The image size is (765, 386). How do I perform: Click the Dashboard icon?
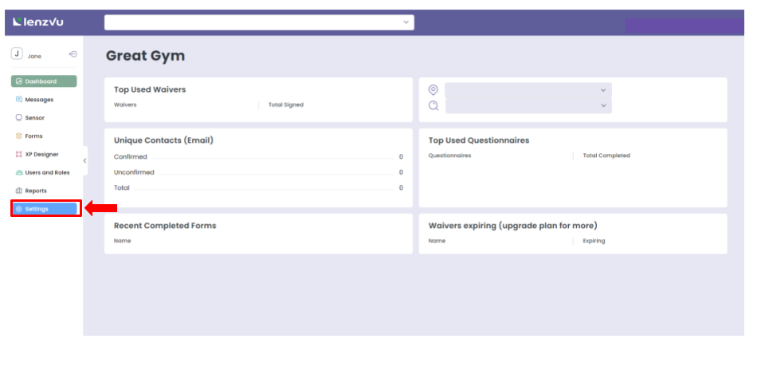pos(19,81)
